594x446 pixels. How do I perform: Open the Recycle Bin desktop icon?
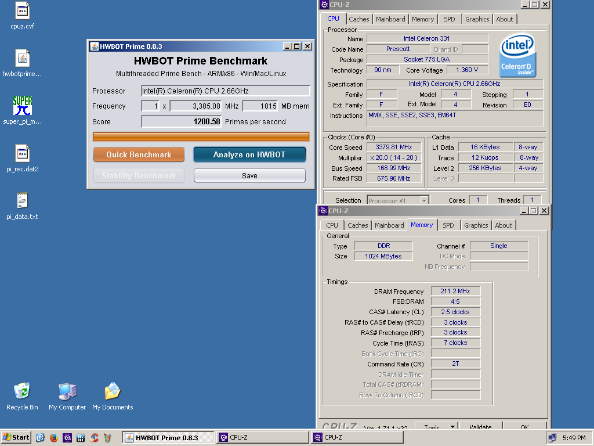22,391
